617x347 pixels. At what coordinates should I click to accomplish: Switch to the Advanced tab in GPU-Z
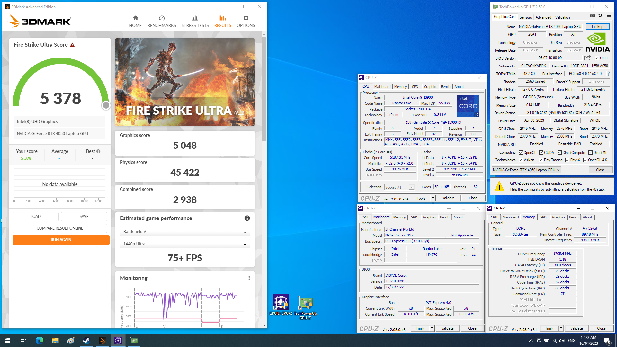point(543,17)
